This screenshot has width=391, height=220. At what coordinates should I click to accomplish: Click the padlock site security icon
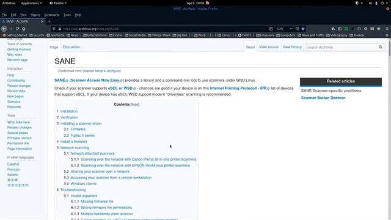(60, 29)
